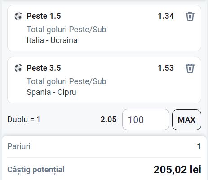Open the Italia - Ucraina match
The height and width of the screenshot is (180, 208).
coord(52,40)
